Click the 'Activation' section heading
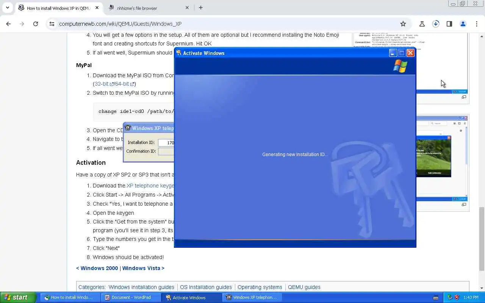Screen dimensions: 485x303 click(x=91, y=162)
